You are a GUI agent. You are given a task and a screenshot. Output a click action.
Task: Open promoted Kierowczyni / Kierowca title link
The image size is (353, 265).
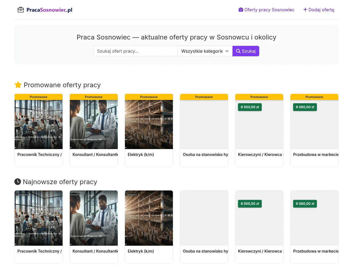click(x=261, y=155)
